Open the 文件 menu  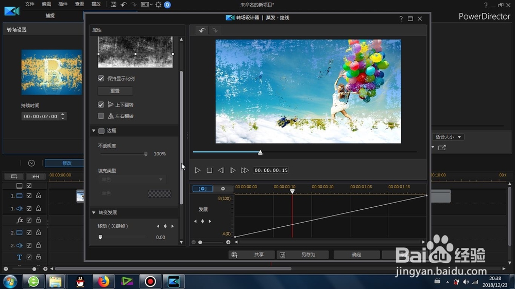(29, 4)
